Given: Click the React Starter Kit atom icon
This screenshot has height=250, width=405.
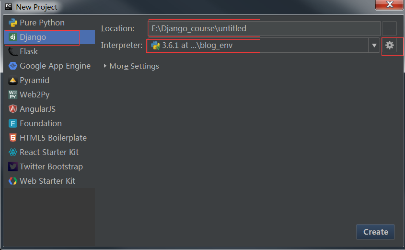Looking at the screenshot, I should 12,152.
